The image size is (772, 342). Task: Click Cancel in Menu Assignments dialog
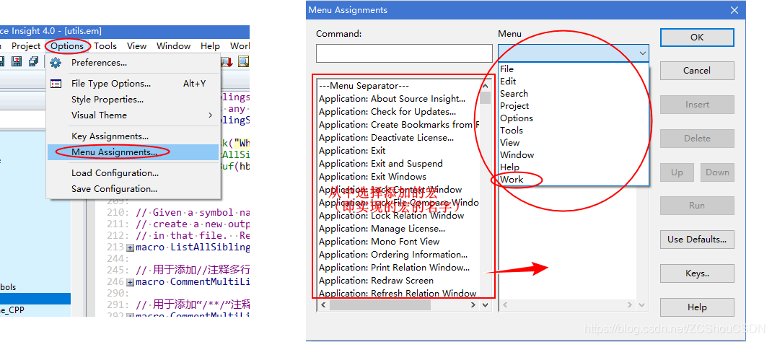coord(697,71)
